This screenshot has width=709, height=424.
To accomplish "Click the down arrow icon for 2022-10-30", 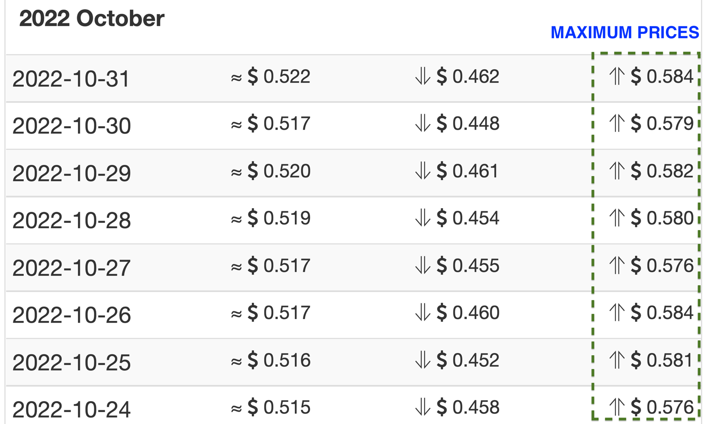I will [x=422, y=123].
